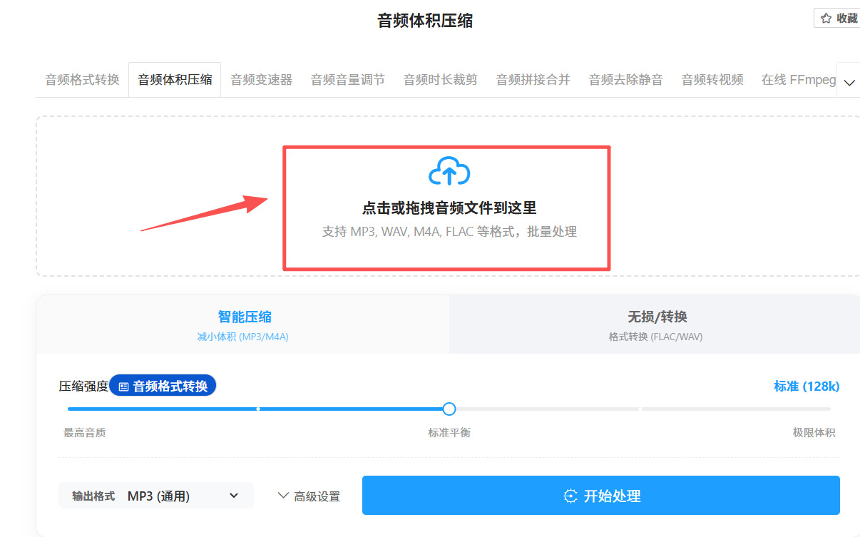
Task: Click the 音频体积压缩 page title
Action: (425, 21)
